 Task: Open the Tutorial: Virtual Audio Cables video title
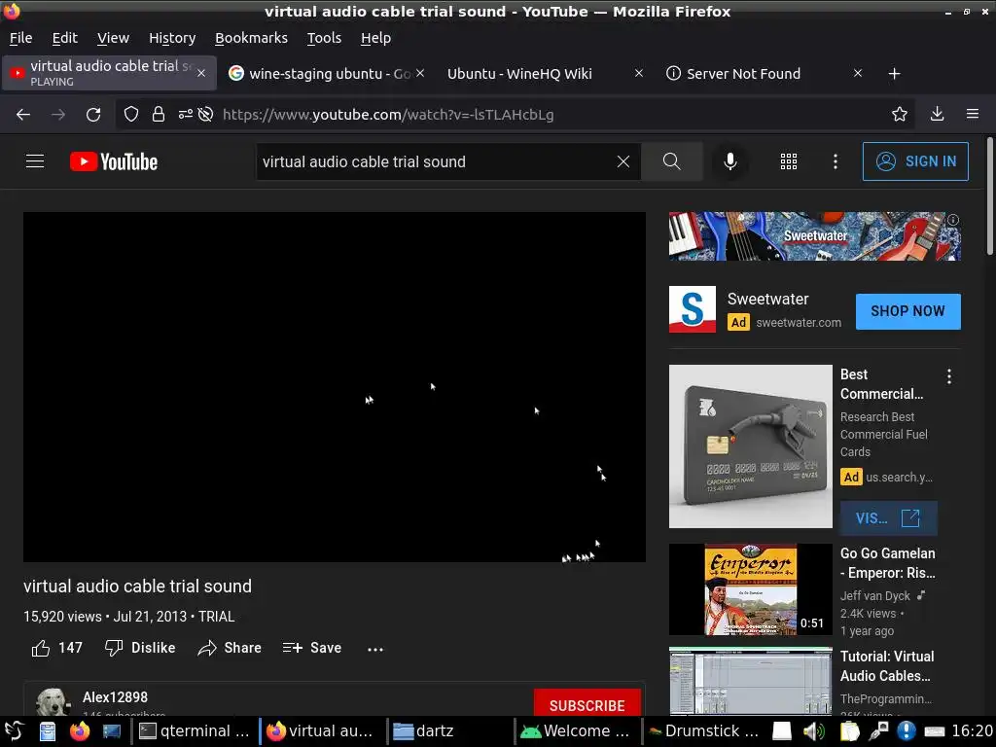point(887,666)
